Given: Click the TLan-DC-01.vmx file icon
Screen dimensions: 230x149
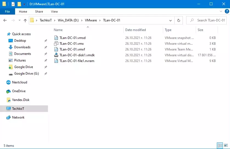Looking at the screenshot, I should pyautogui.click(x=56, y=43).
